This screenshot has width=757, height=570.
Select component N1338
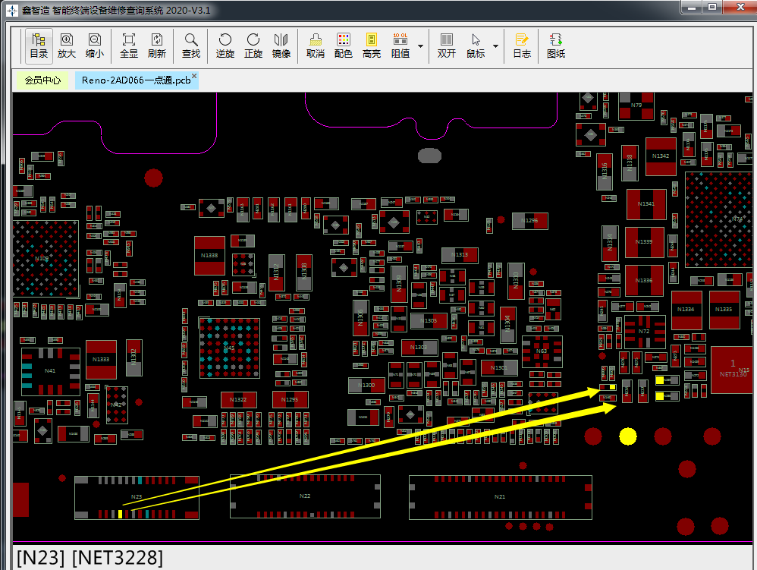pos(209,256)
